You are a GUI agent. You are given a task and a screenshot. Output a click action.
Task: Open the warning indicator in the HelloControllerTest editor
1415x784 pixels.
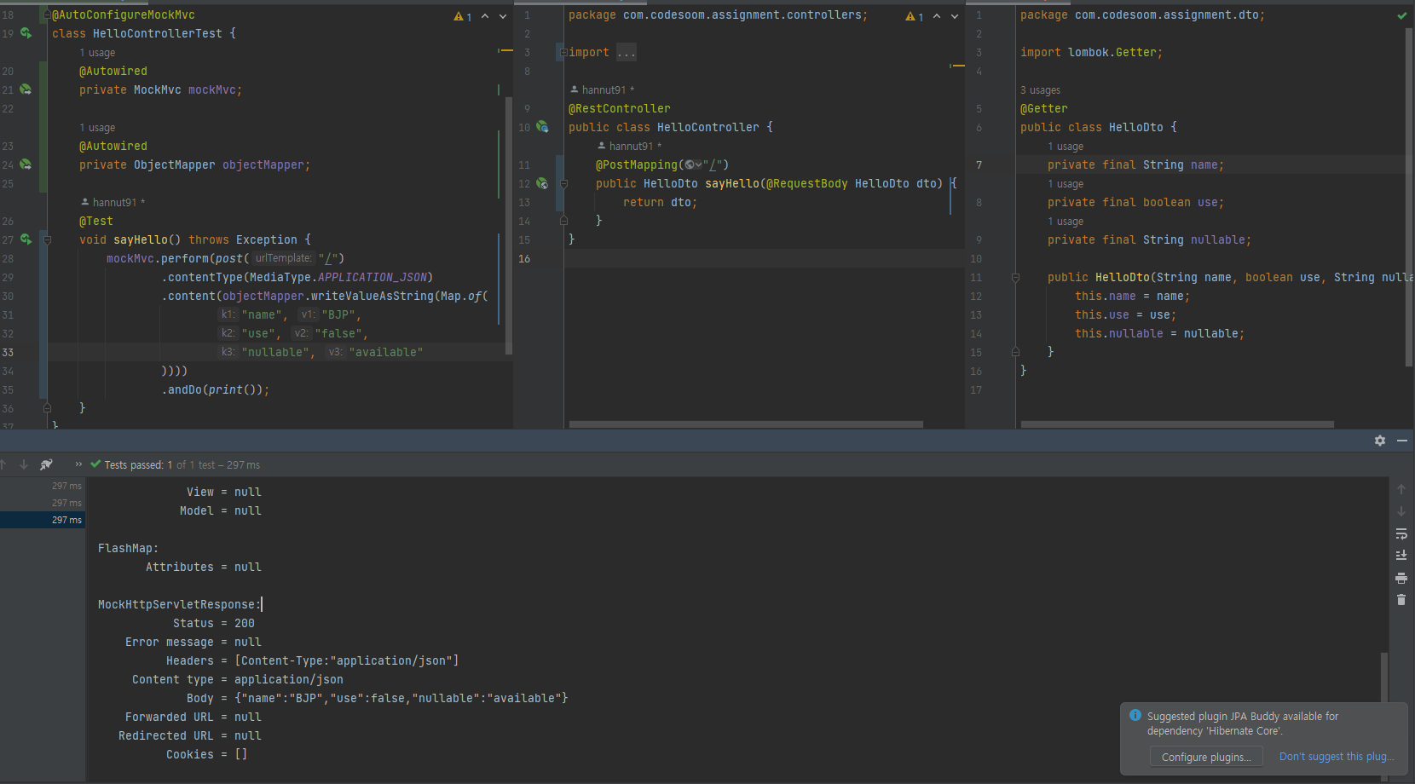click(x=463, y=16)
